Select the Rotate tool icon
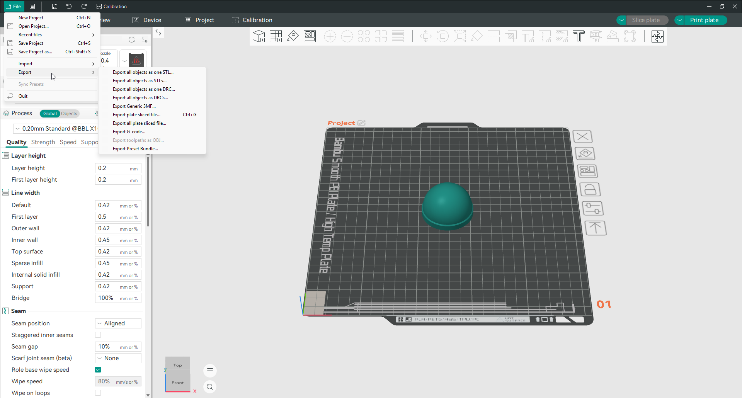The height and width of the screenshot is (398, 742). pos(442,36)
